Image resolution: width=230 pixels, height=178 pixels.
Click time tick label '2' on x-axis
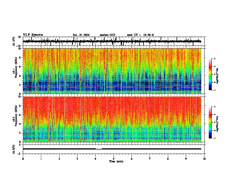coord(59,159)
